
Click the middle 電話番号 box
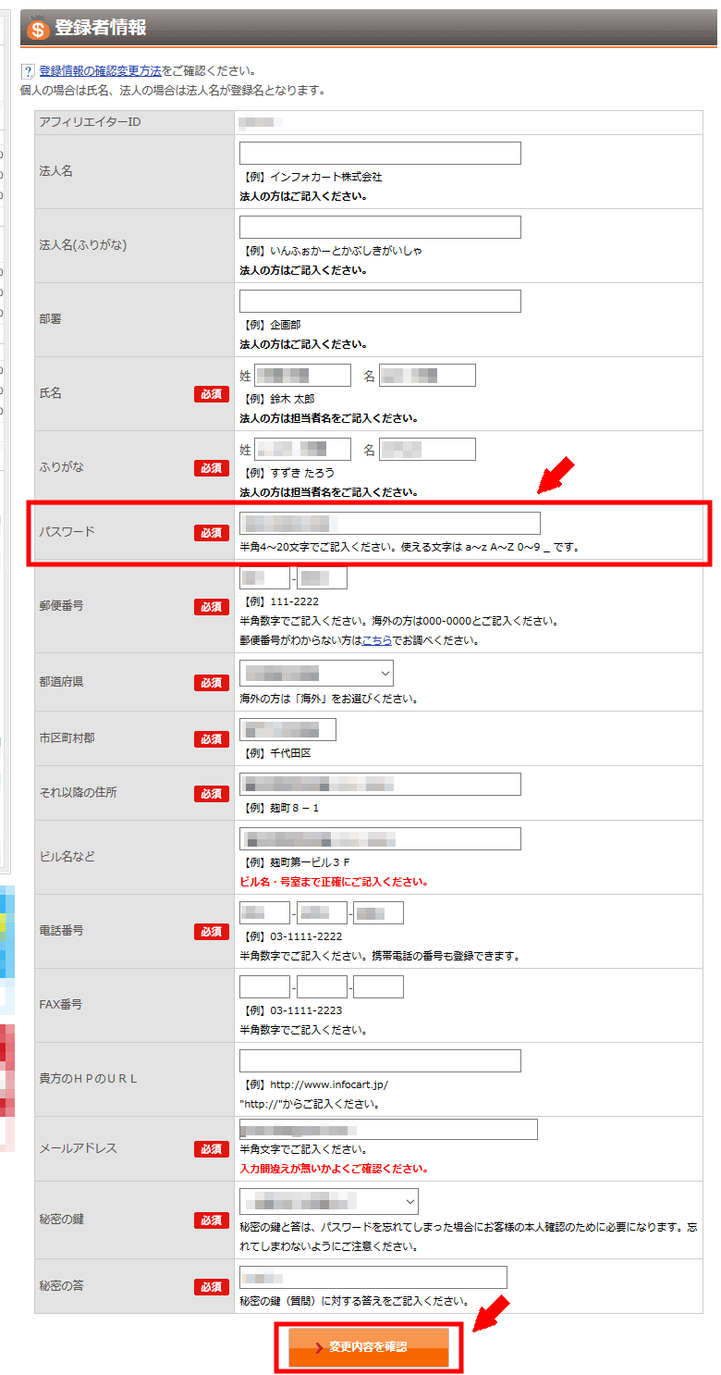click(x=322, y=913)
